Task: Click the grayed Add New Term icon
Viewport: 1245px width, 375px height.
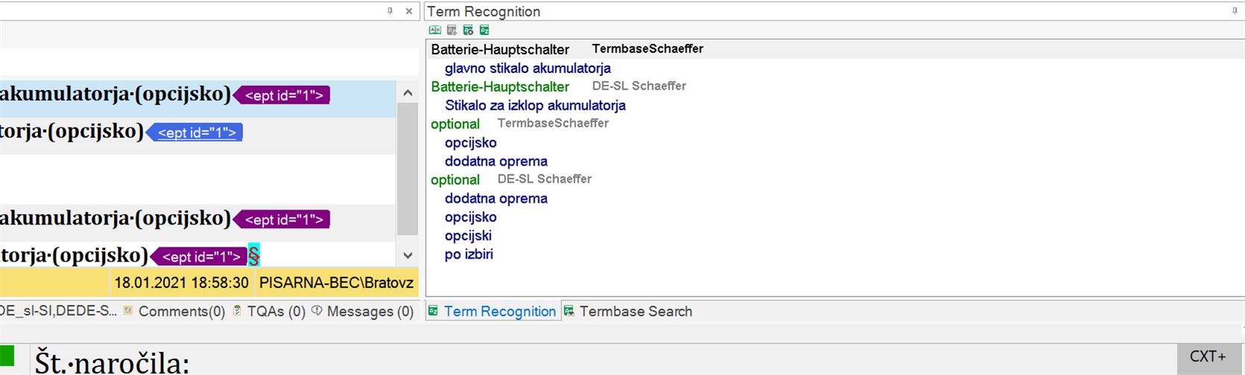Action: click(452, 31)
